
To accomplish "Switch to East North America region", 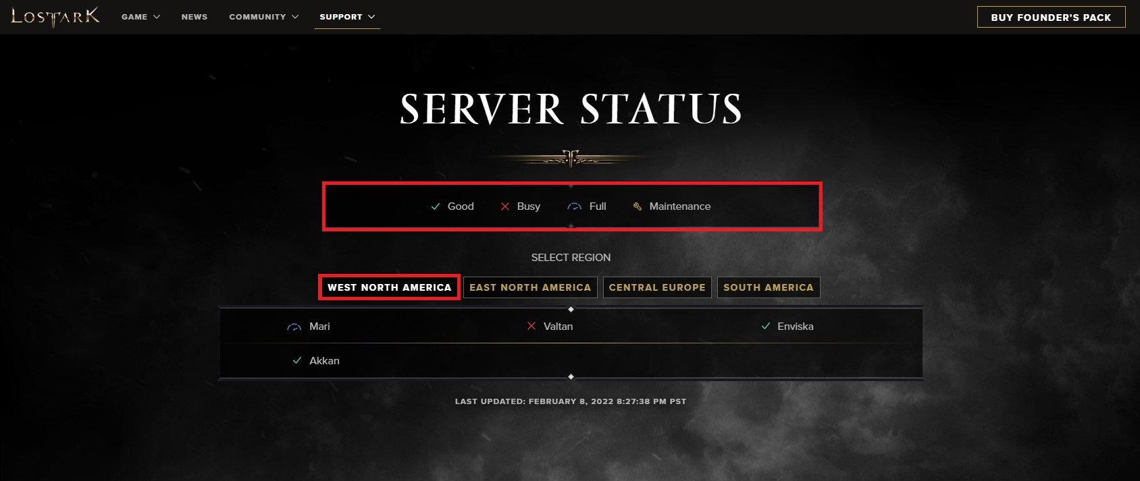I will pyautogui.click(x=530, y=287).
